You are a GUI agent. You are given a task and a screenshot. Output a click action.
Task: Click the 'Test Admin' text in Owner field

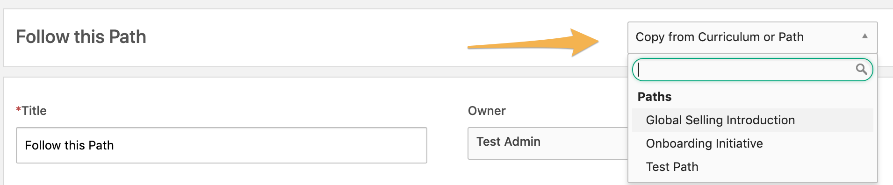pyautogui.click(x=508, y=142)
